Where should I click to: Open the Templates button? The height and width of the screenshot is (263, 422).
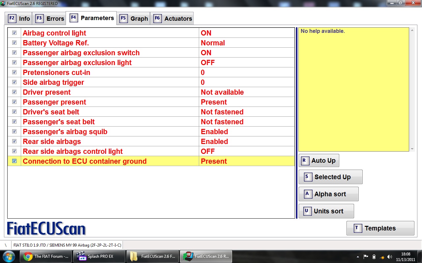tap(380, 228)
